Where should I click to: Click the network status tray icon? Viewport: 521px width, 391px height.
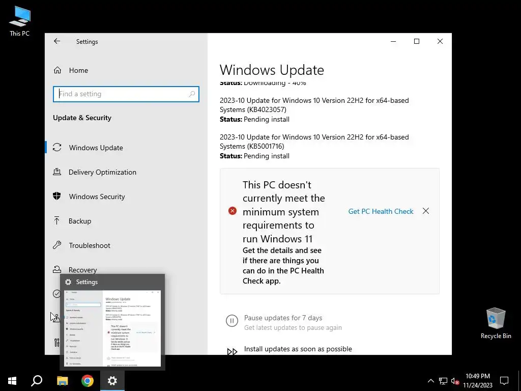443,381
